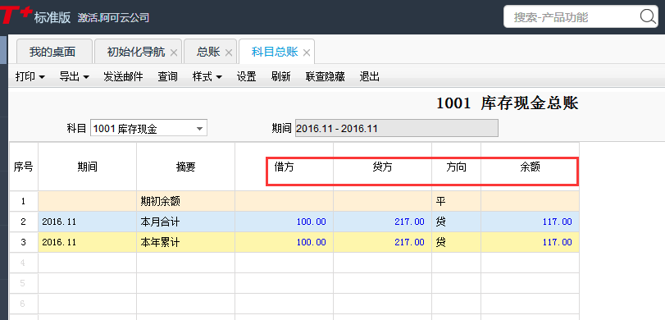Image resolution: width=665 pixels, height=320 pixels.
Task: Click the 借方 column header
Action: tap(285, 167)
